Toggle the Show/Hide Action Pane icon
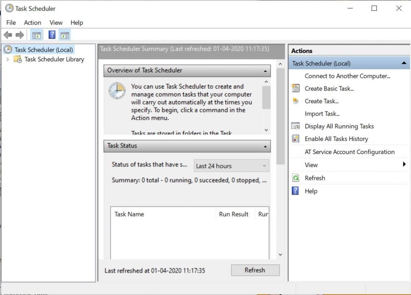 pyautogui.click(x=65, y=35)
